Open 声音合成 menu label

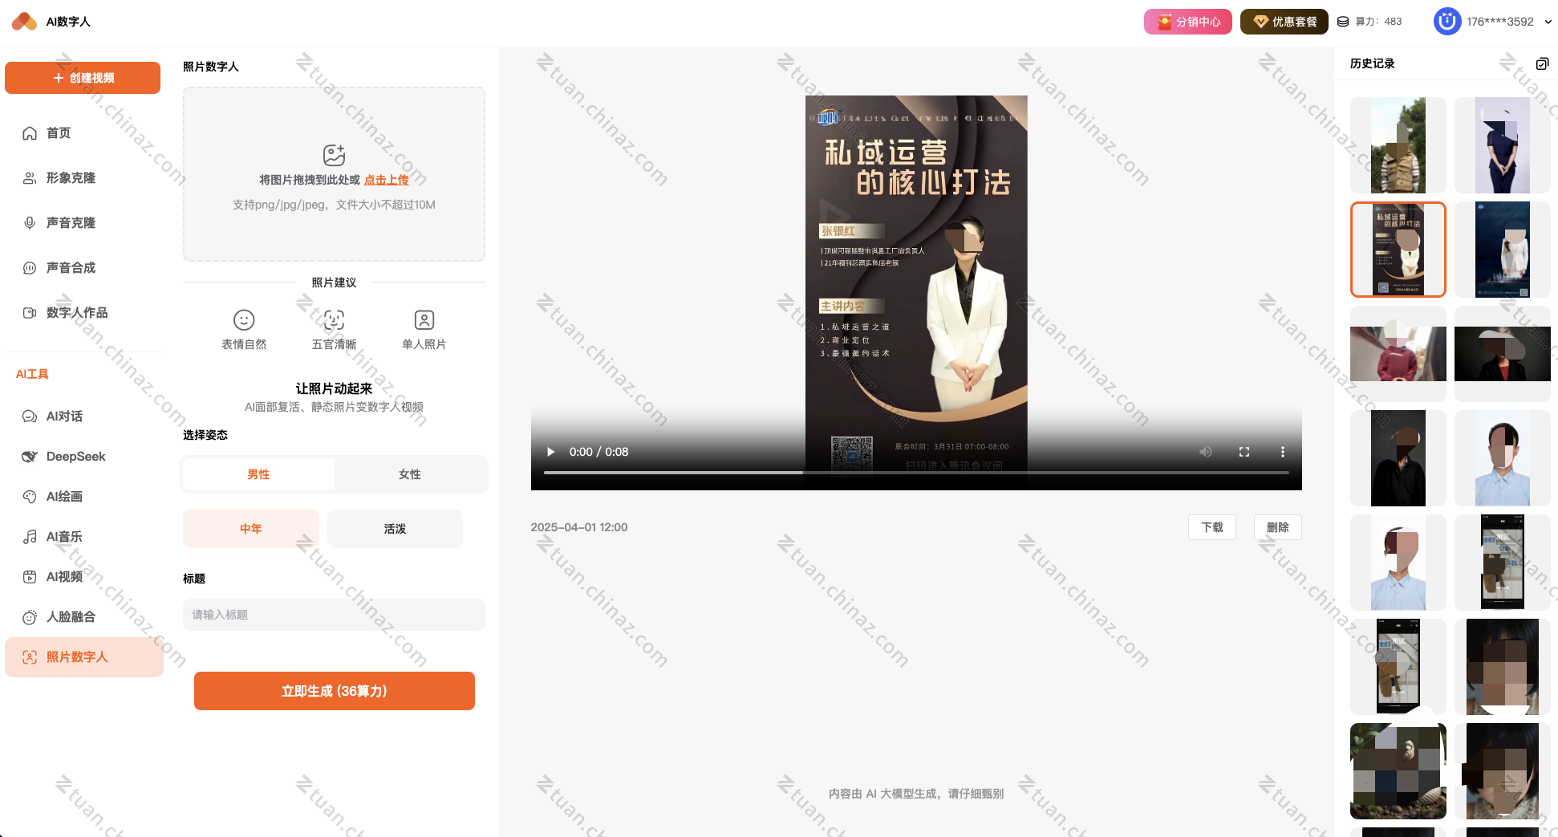pyautogui.click(x=71, y=268)
